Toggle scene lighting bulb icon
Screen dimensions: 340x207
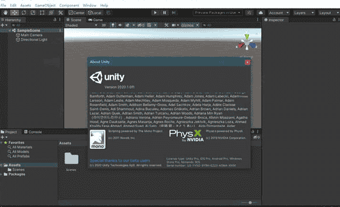click(x=113, y=25)
